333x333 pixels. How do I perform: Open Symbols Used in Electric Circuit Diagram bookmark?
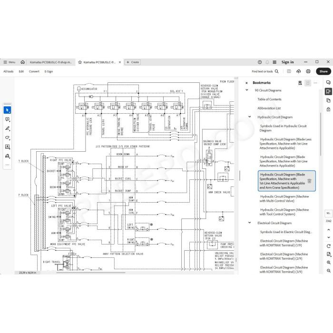tap(286, 232)
